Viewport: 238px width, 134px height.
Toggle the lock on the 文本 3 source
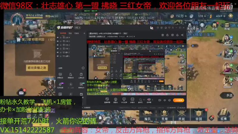(61, 41)
